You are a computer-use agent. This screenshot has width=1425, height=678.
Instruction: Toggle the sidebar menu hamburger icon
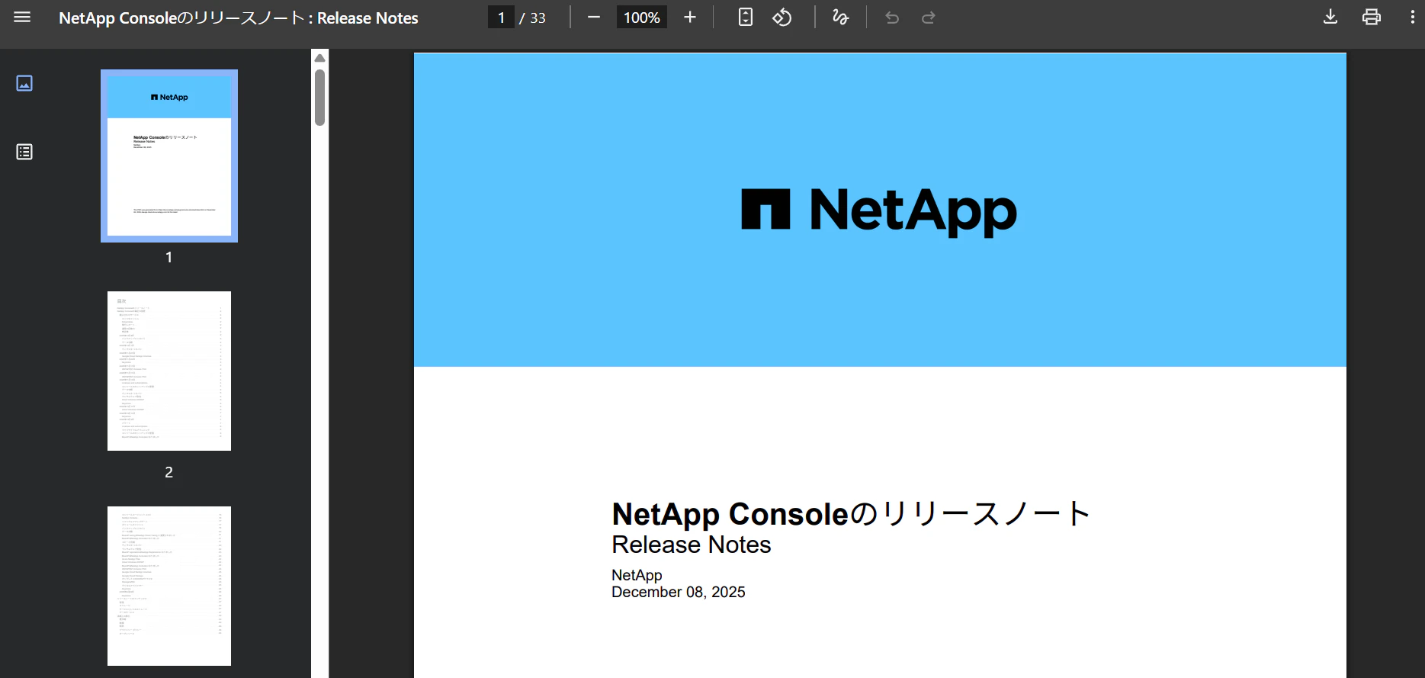[x=22, y=18]
